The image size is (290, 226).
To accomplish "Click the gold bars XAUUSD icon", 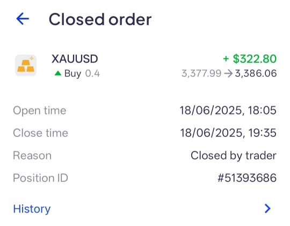I will pyautogui.click(x=26, y=65).
